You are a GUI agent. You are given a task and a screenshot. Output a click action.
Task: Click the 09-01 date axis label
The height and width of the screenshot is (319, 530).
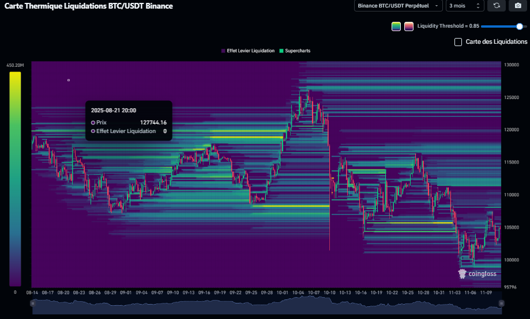126,293
